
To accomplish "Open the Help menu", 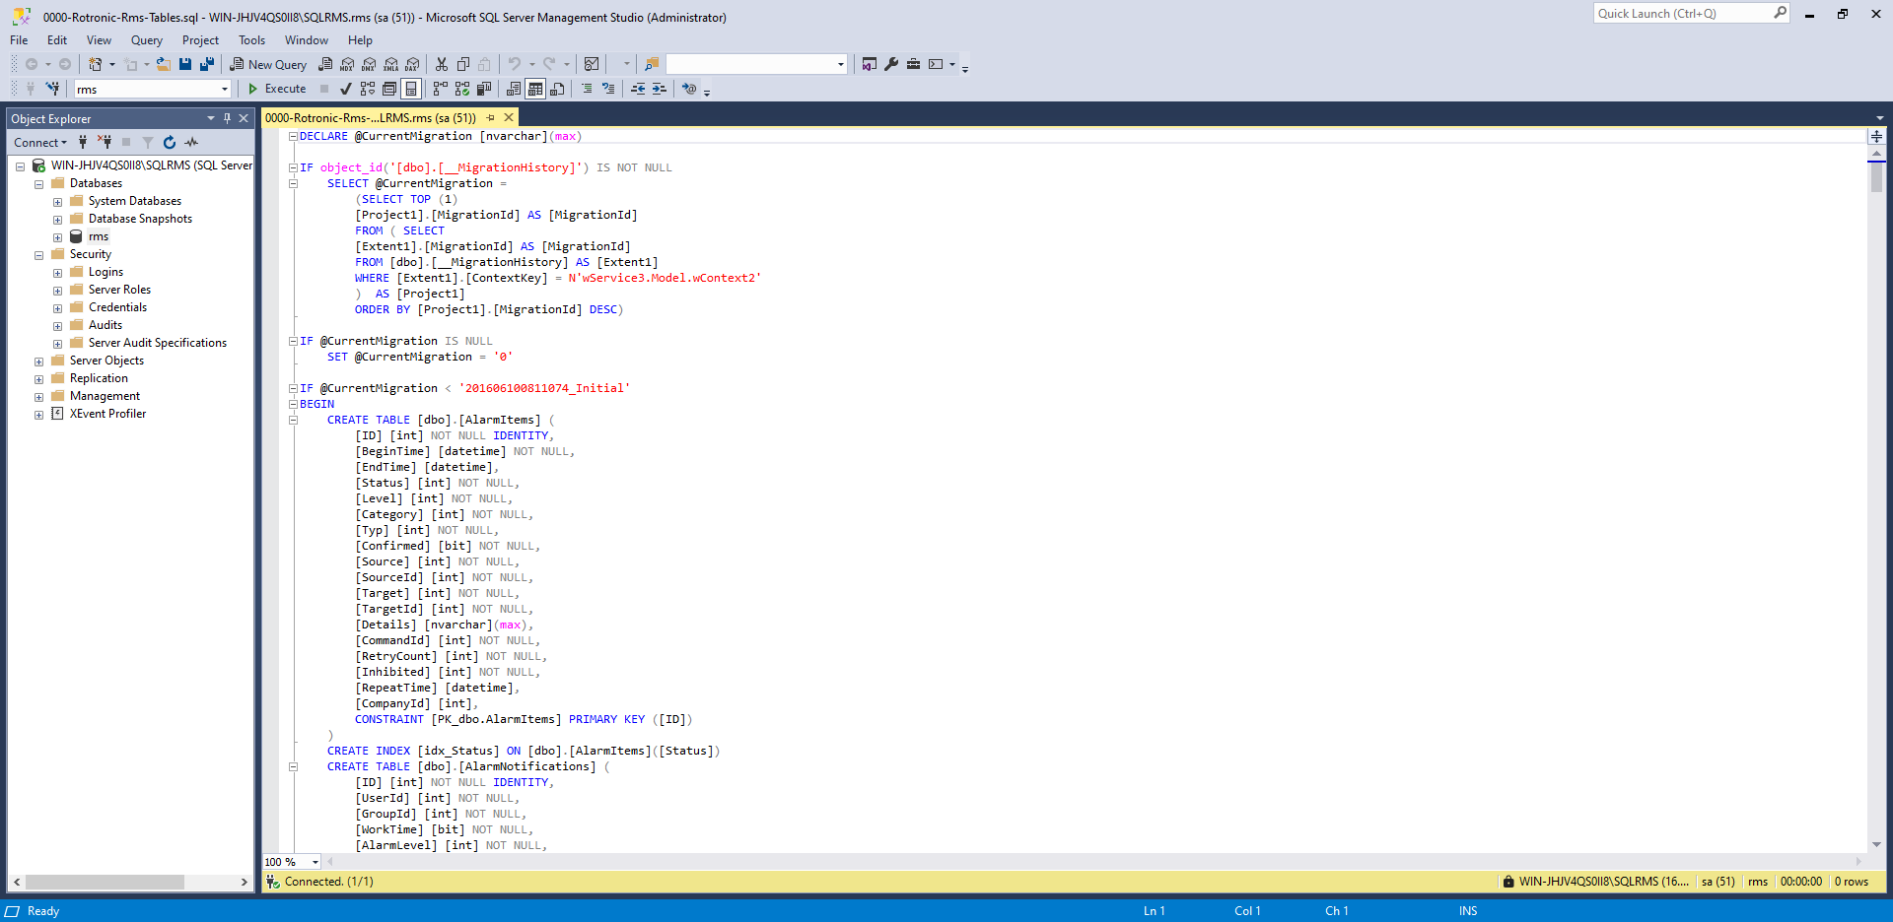I will pyautogui.click(x=360, y=40).
